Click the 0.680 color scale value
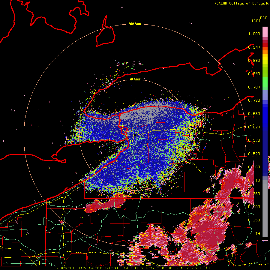270x270 pixels. tap(254, 114)
